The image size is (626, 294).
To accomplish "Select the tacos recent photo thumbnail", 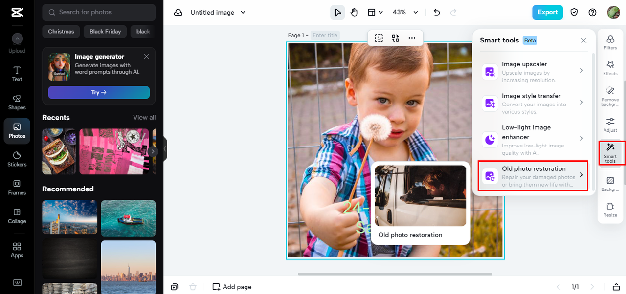I will coord(59,151).
